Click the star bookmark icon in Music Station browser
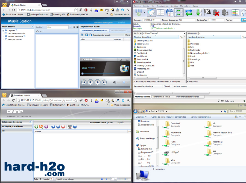This screenshot has width=246, height=183. point(75,10)
